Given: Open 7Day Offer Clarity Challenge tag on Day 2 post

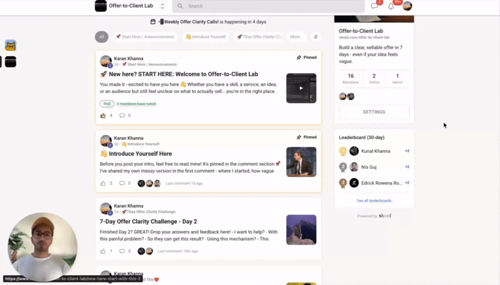Looking at the screenshot, I should coord(148,212).
